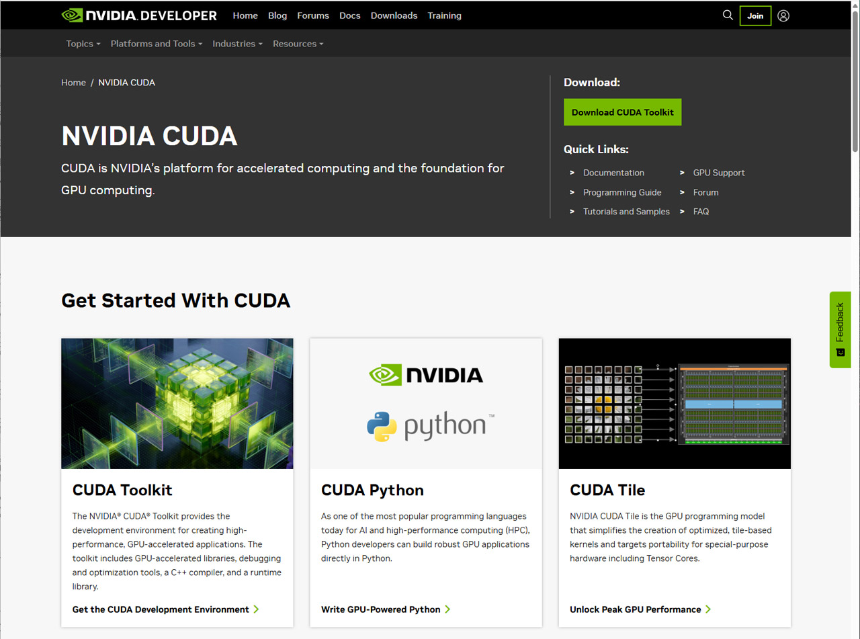
Task: Click the large NVIDIA CUDA page title
Action: click(149, 136)
